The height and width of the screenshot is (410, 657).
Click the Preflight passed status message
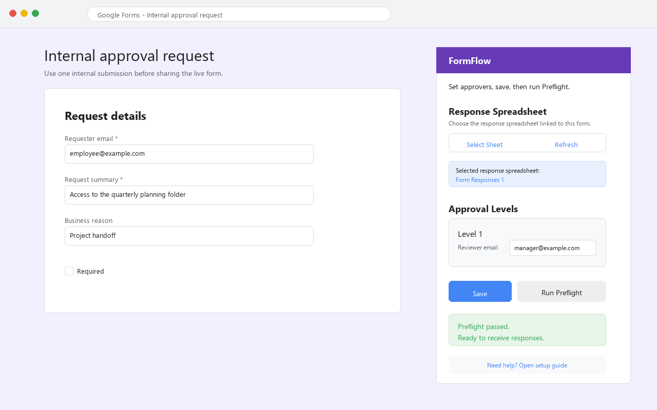(x=484, y=326)
